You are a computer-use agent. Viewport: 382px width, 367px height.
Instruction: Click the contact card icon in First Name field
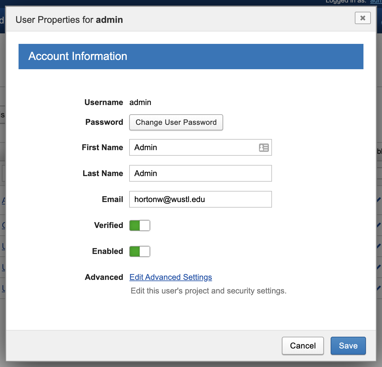click(264, 148)
